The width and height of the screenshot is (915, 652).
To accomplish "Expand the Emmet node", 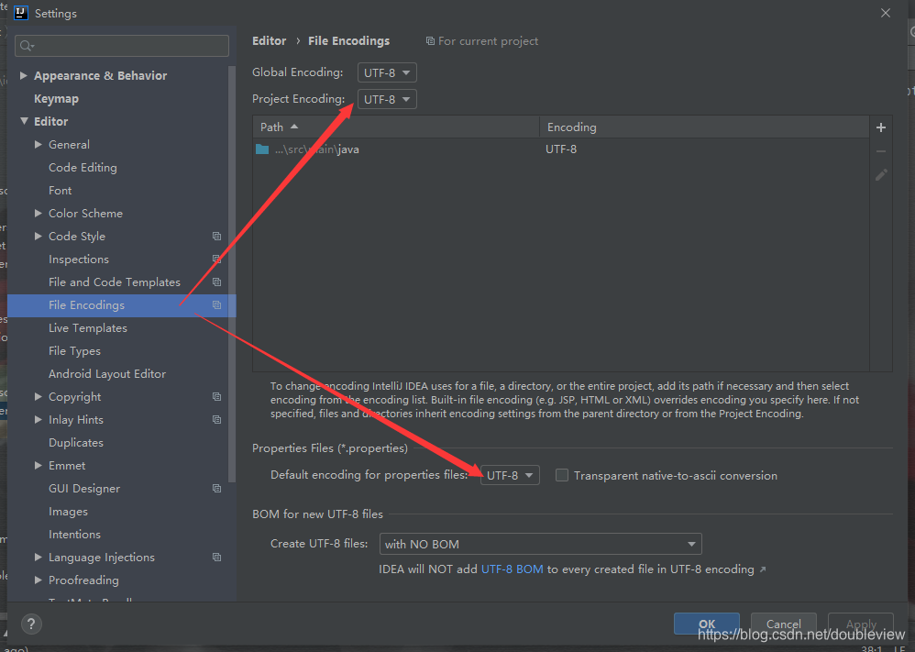I will [x=38, y=465].
